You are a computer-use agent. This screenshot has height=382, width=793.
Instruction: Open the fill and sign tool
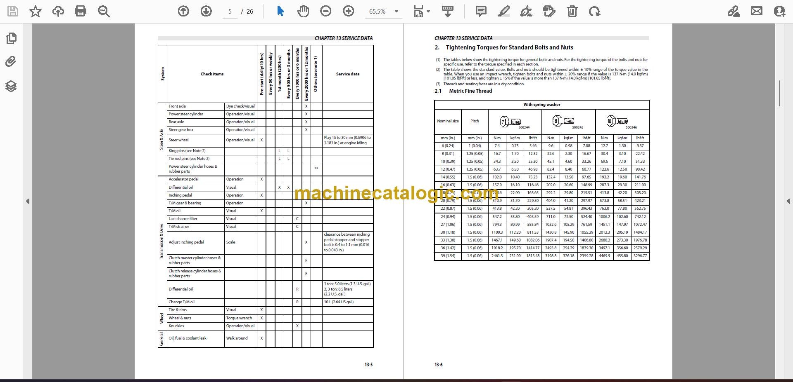pos(734,11)
